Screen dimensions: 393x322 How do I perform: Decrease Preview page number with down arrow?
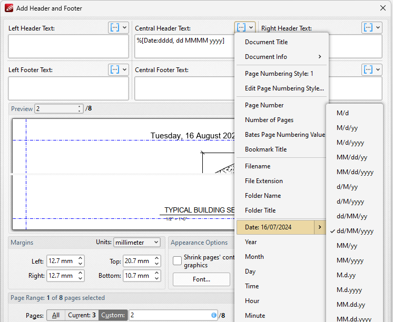79,111
